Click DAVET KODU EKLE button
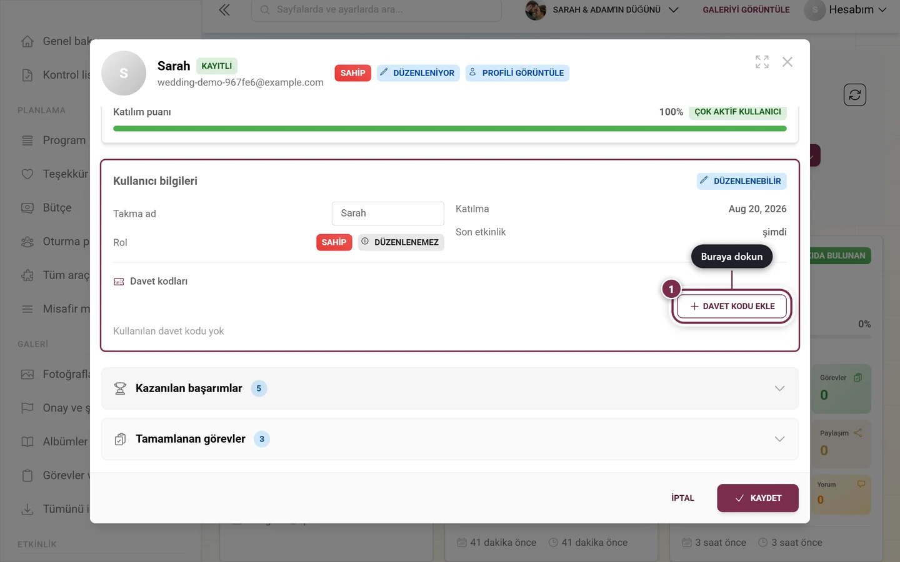 [x=732, y=307]
